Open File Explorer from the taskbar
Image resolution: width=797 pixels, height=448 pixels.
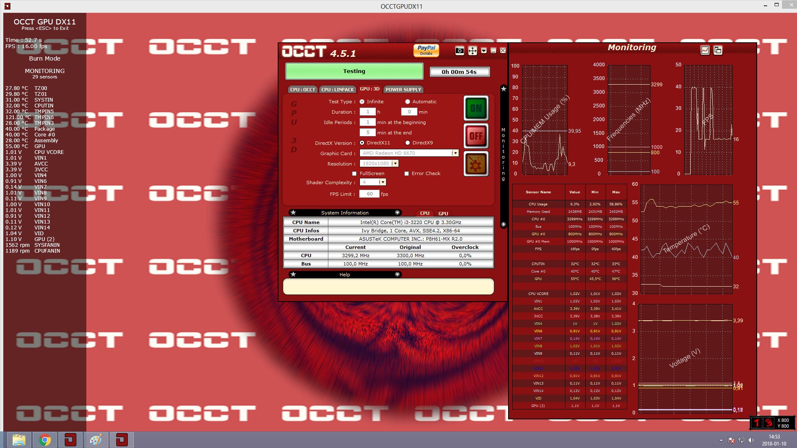click(19, 440)
